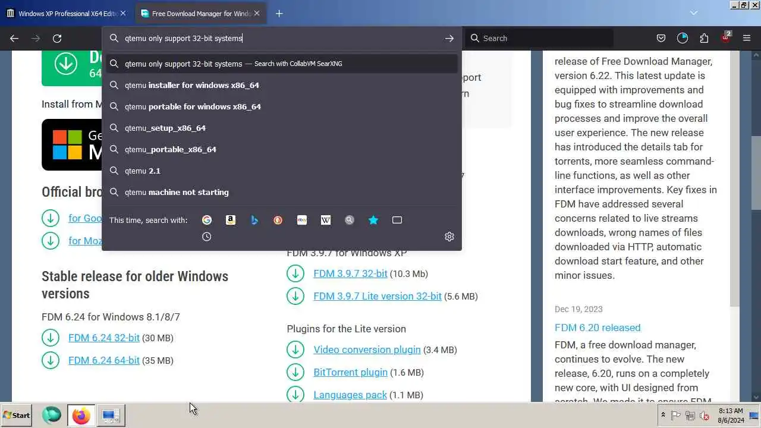Open the BitTorrent plugin link

click(350, 372)
